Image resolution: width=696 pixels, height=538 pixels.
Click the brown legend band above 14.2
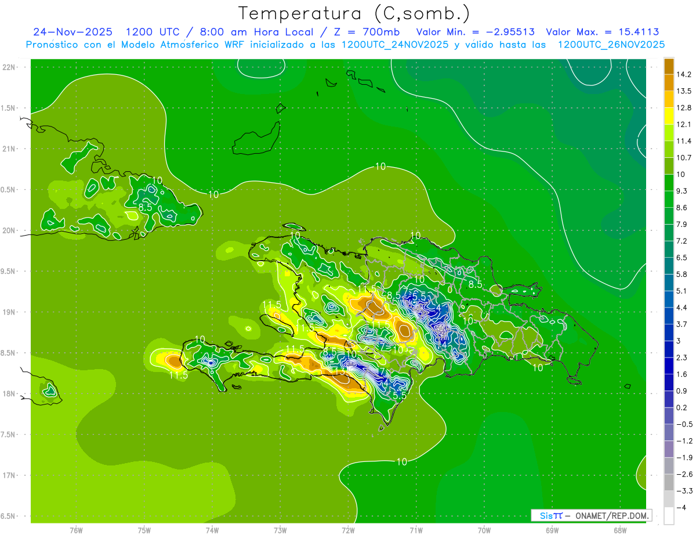click(x=668, y=66)
